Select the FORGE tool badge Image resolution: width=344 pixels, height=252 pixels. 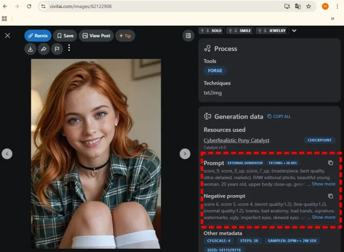click(x=215, y=71)
